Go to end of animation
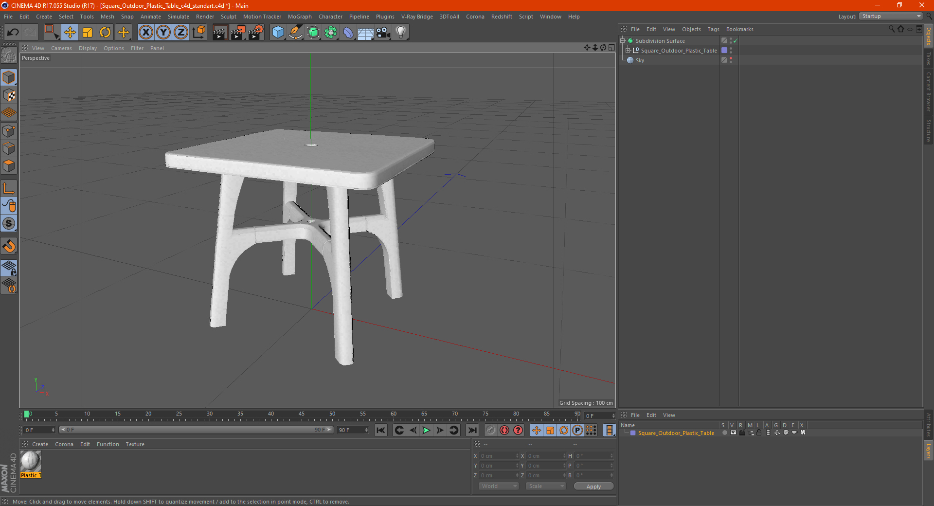This screenshot has width=934, height=506. coord(472,430)
